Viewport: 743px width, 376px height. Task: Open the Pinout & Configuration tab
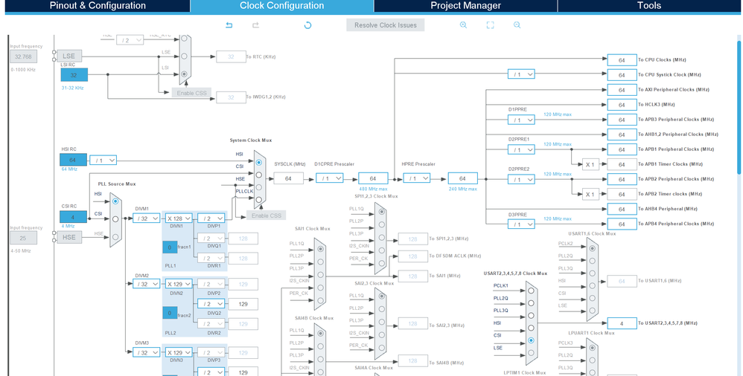[98, 6]
